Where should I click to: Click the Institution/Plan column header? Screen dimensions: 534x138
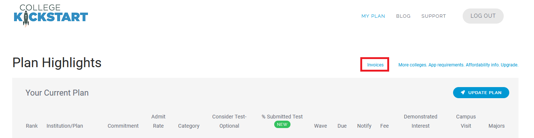pyautogui.click(x=65, y=126)
